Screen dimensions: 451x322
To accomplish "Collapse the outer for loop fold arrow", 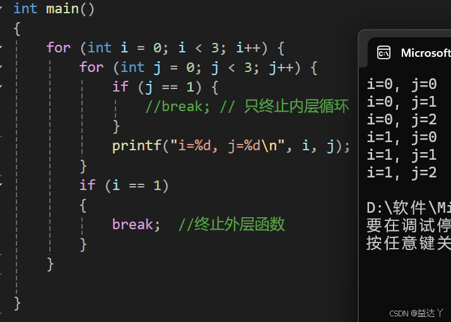I will (x=1, y=47).
